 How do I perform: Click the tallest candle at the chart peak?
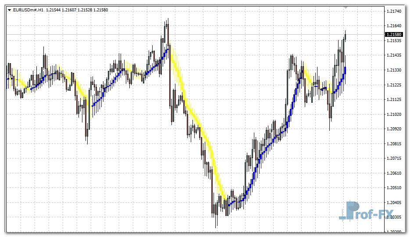click(x=168, y=31)
